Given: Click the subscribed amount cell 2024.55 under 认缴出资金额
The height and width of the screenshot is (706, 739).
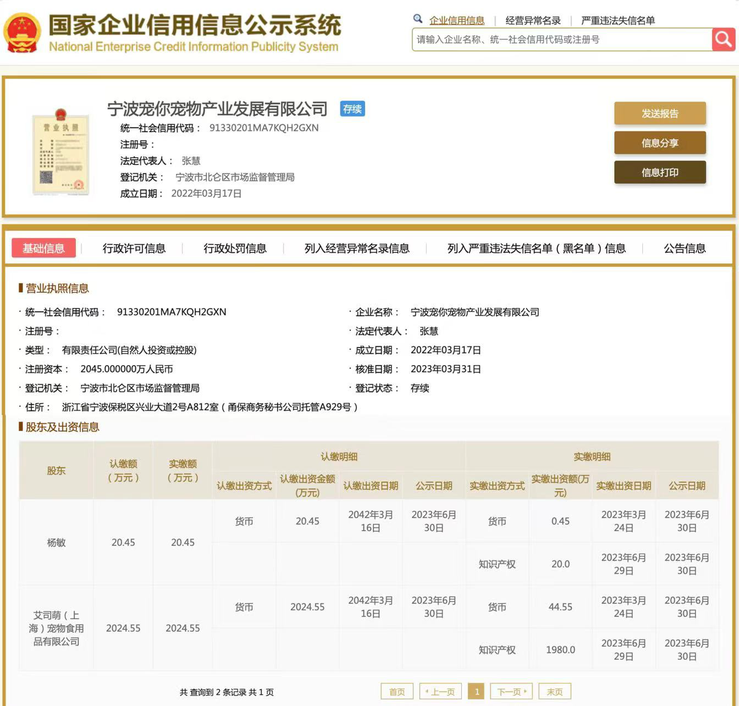Looking at the screenshot, I should (307, 607).
